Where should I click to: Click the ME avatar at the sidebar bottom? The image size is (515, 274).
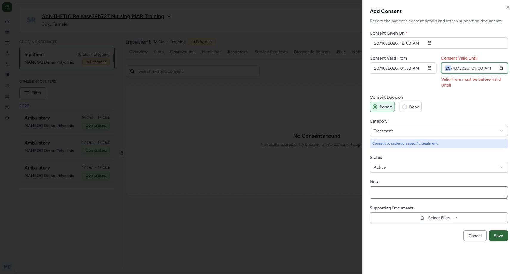click(7, 267)
